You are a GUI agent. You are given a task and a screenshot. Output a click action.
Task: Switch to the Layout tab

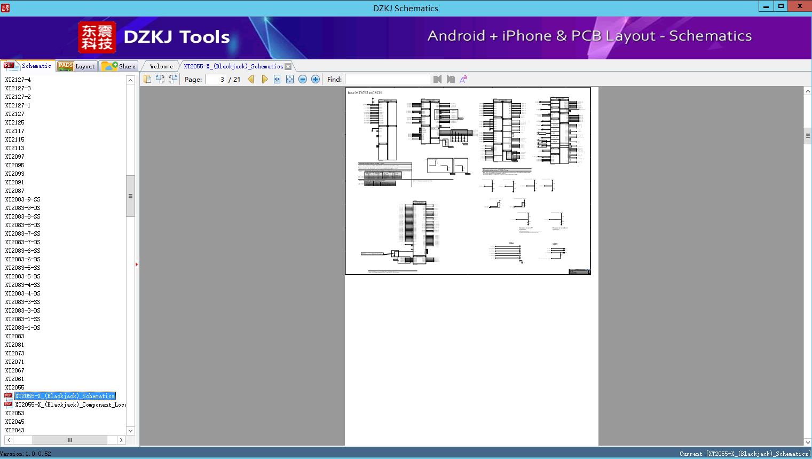[77, 66]
